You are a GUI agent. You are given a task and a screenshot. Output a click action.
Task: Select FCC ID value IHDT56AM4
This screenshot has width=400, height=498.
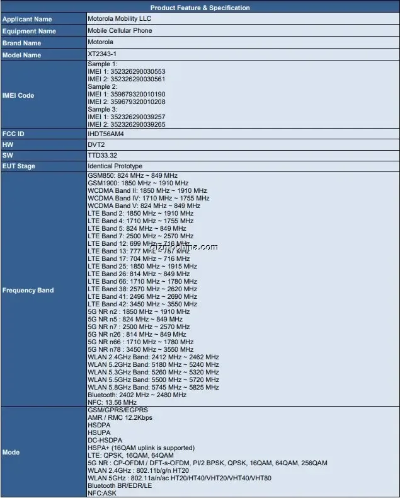click(x=107, y=134)
